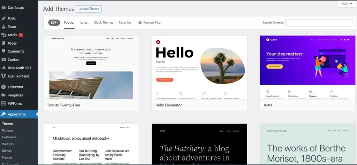Click the Hello Elementor theme name
Image resolution: width=357 pixels, height=165 pixels.
click(x=168, y=105)
